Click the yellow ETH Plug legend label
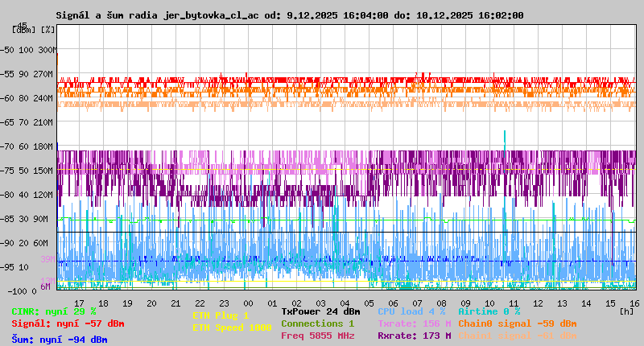 221,315
